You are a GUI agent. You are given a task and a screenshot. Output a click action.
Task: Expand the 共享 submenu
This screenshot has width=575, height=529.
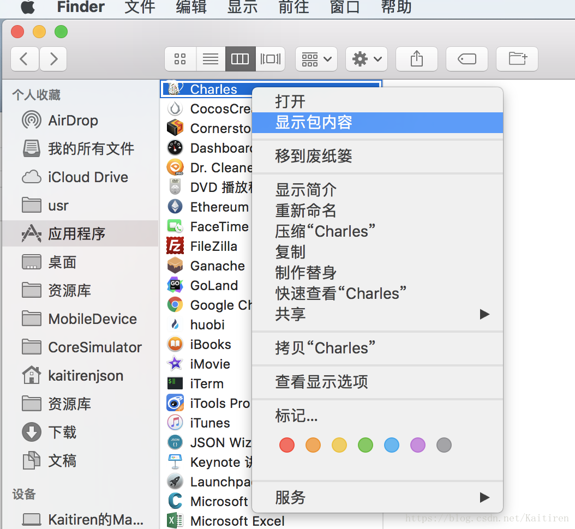pos(378,314)
